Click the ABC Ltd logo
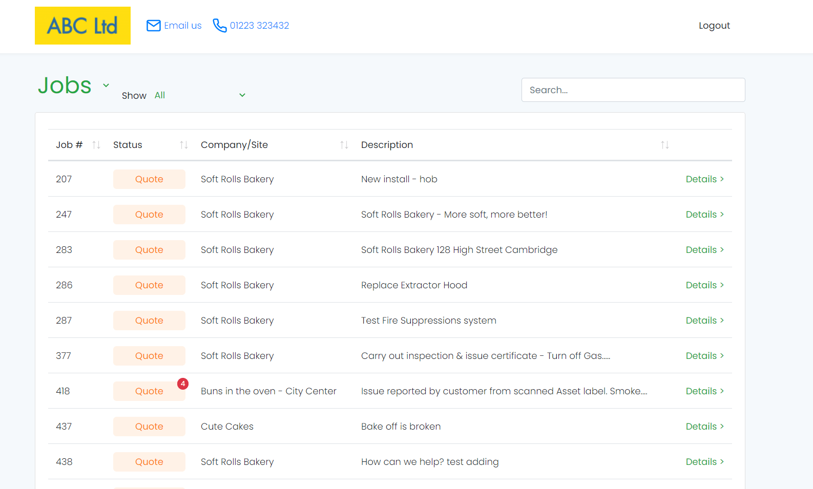Screen dimensions: 813x489 [x=82, y=26]
